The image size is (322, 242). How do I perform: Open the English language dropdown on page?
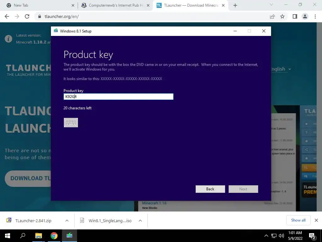pyautogui.click(x=281, y=69)
